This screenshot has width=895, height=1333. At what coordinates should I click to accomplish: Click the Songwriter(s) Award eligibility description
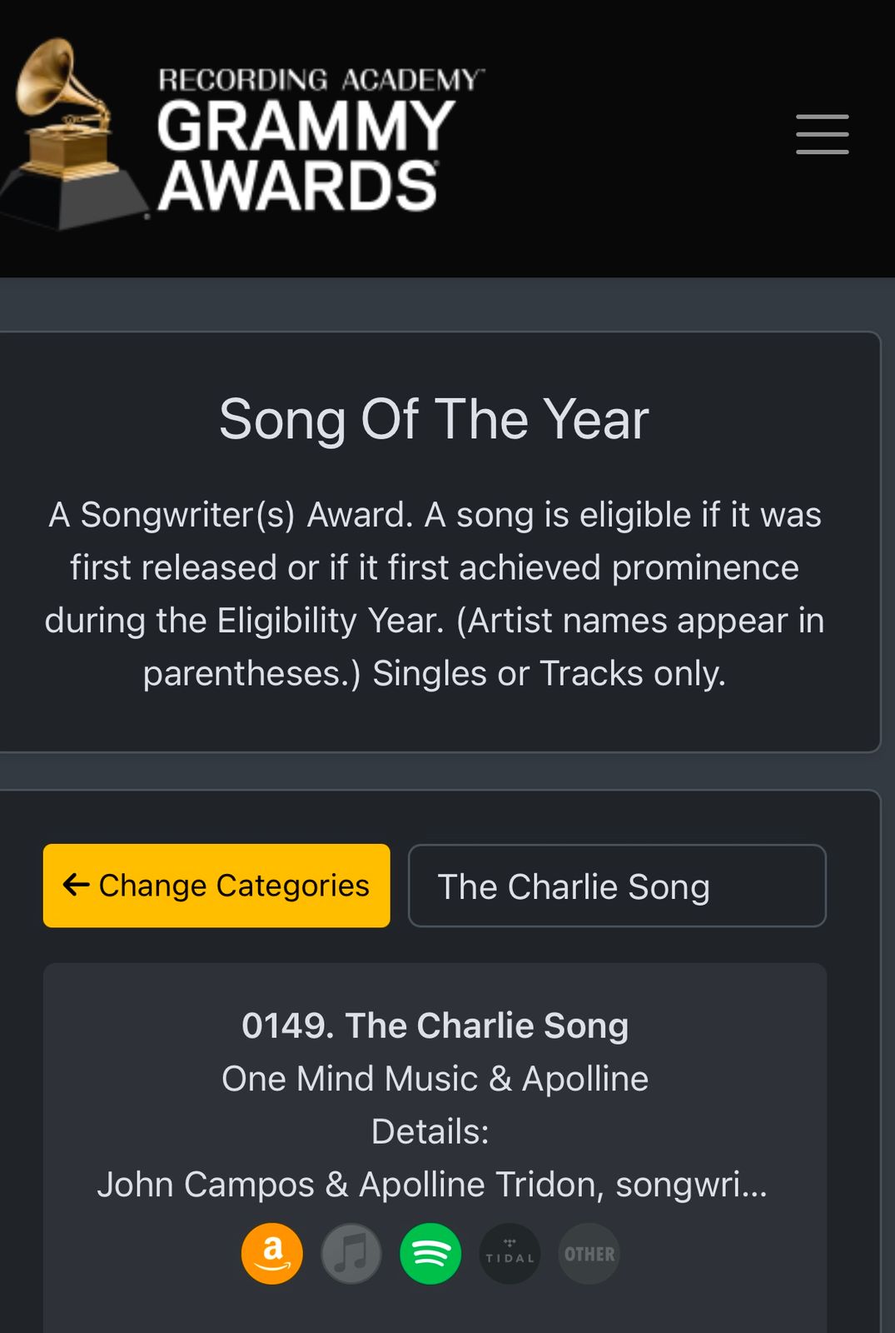(434, 594)
